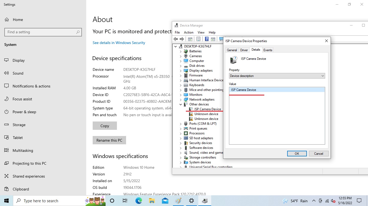Open View menu in Device Manager
368x206 pixels.
[x=201, y=32]
